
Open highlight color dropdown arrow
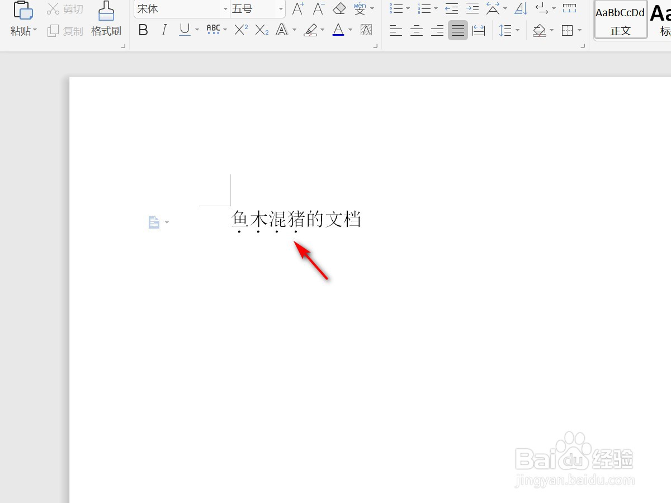(x=322, y=30)
